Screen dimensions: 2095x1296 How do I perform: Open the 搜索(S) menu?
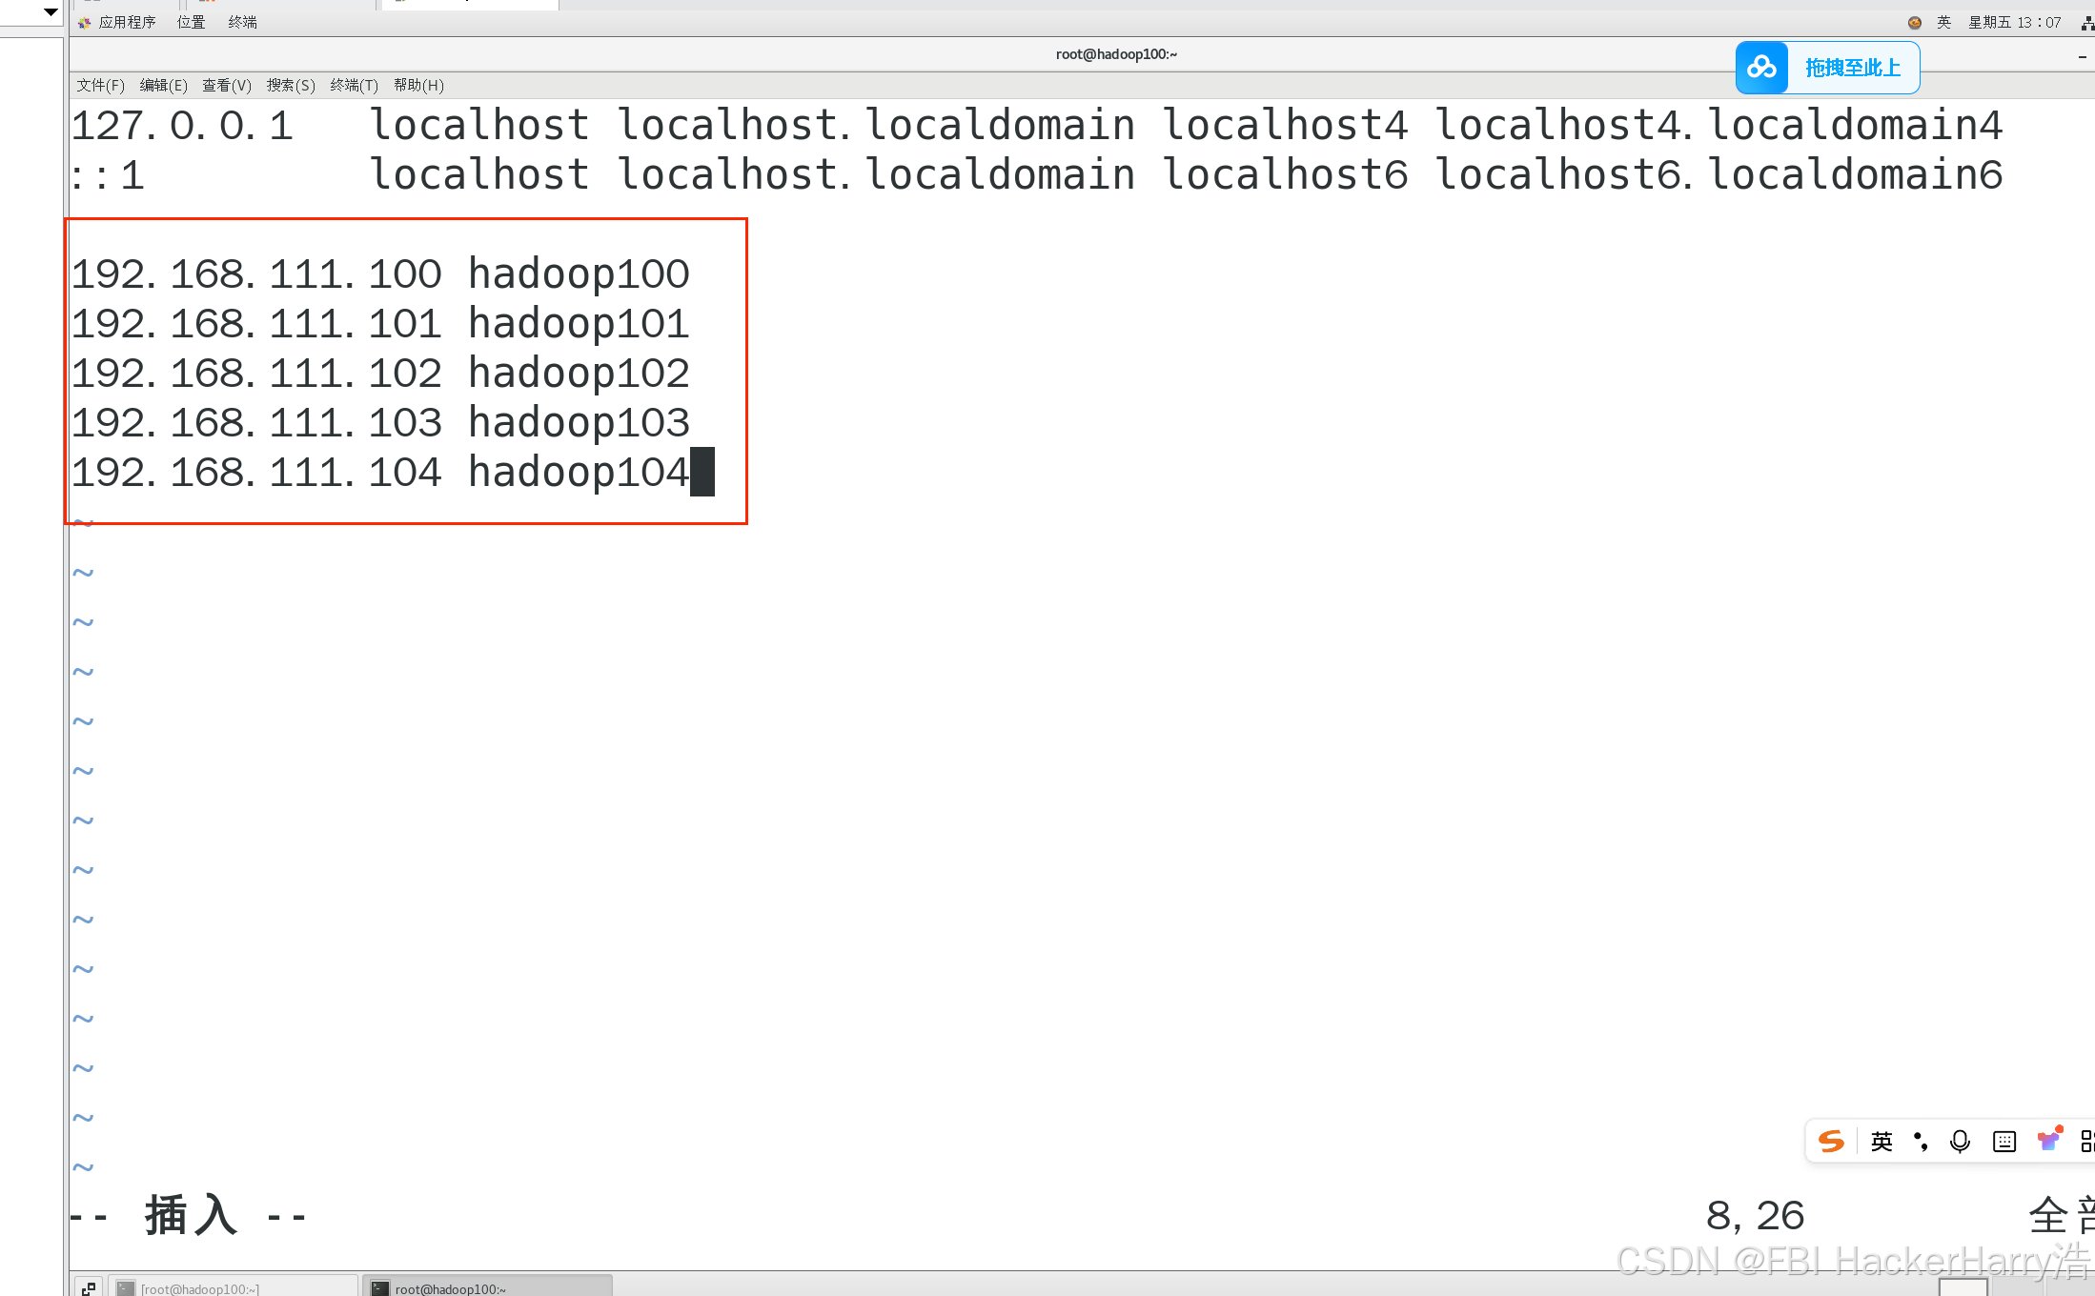(x=291, y=85)
